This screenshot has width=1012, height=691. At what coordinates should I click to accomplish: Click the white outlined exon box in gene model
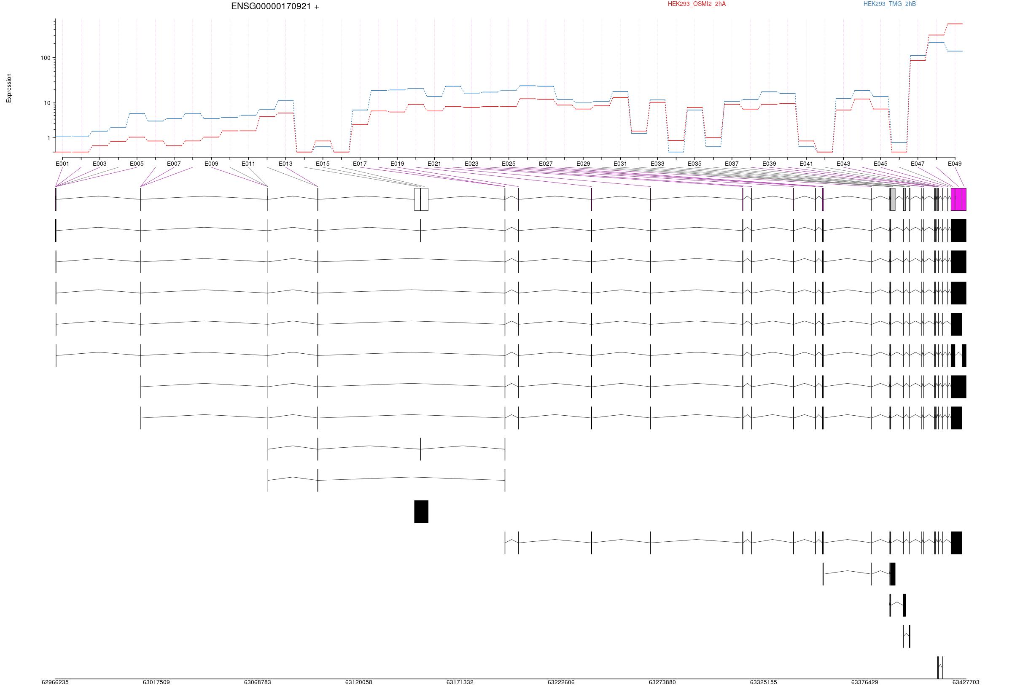click(x=421, y=199)
